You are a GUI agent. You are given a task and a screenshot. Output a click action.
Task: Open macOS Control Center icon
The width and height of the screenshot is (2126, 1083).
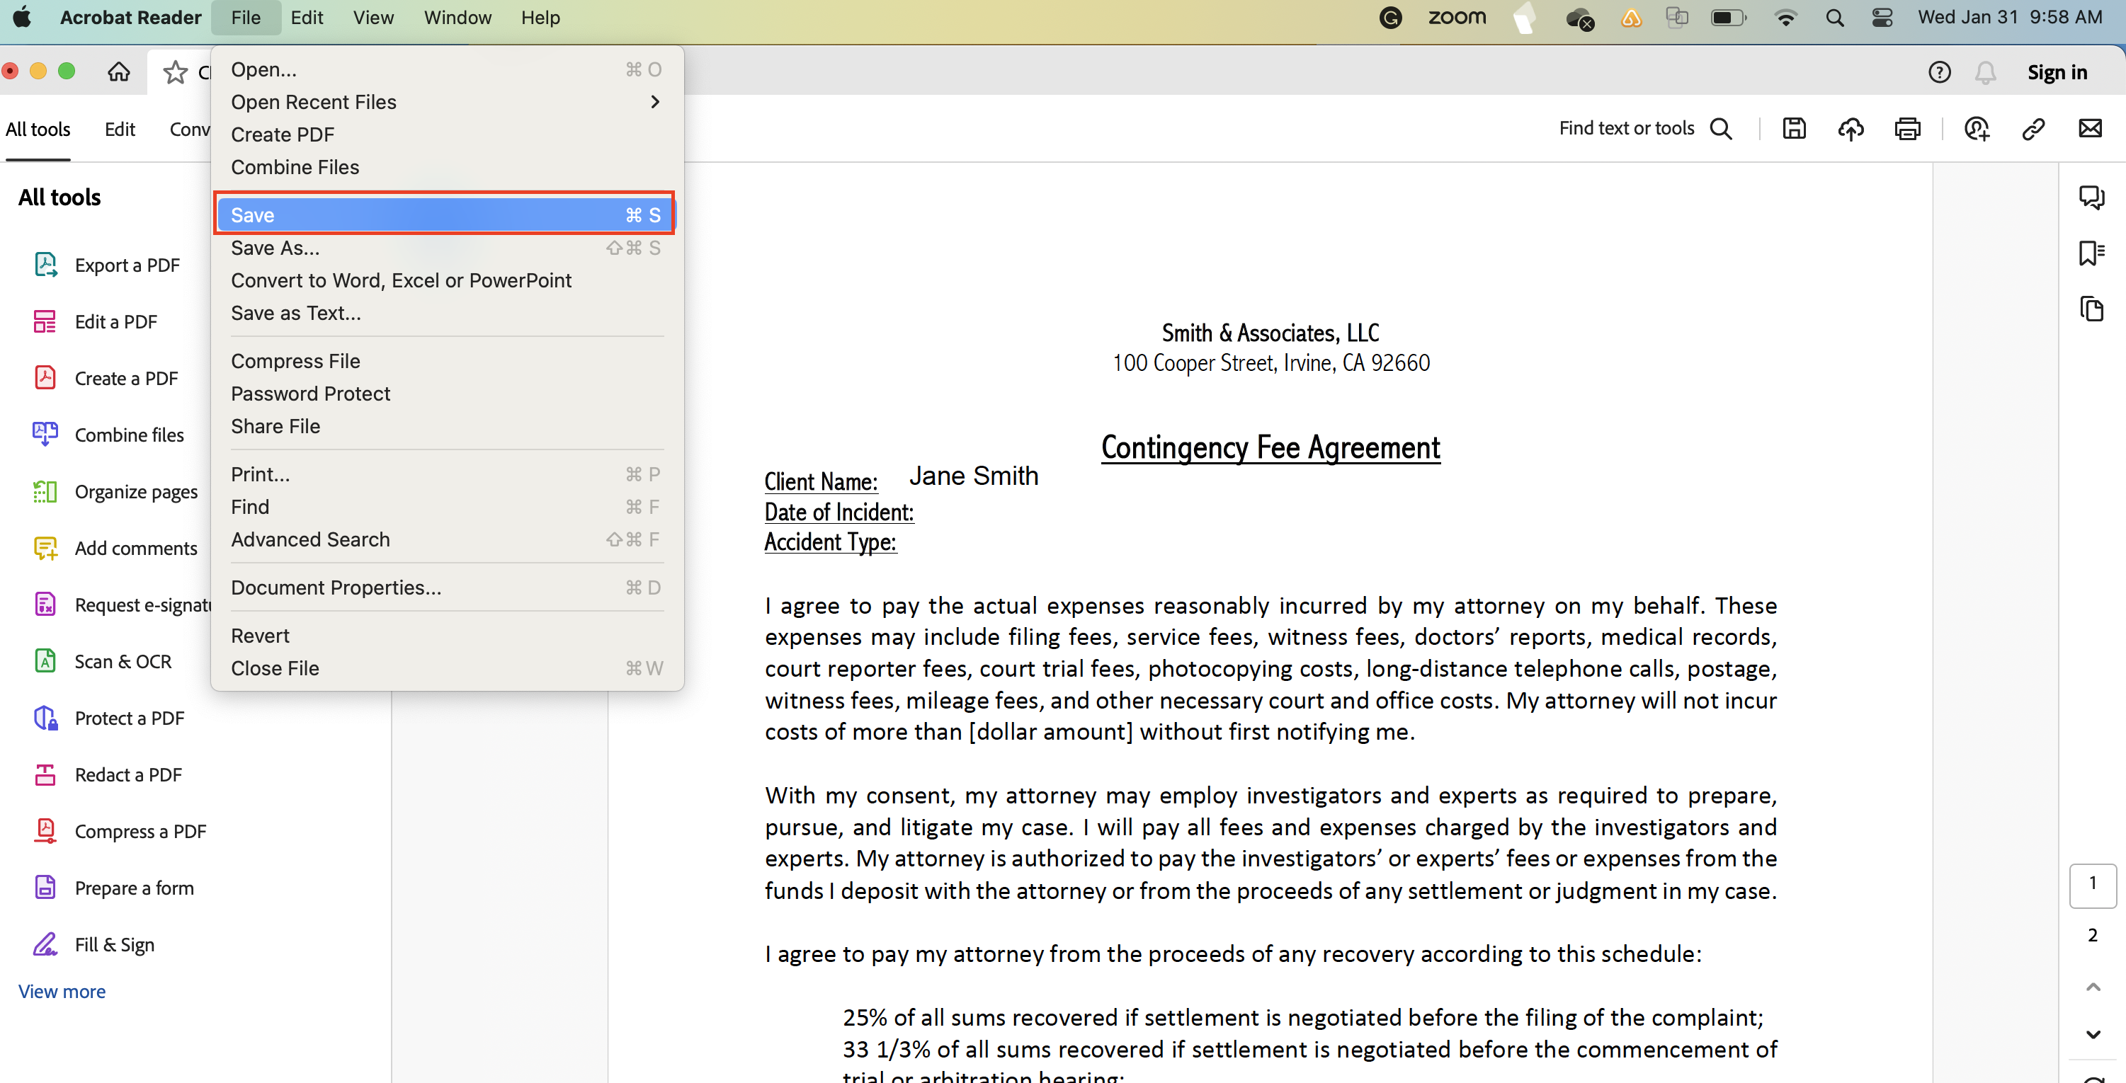1882,17
